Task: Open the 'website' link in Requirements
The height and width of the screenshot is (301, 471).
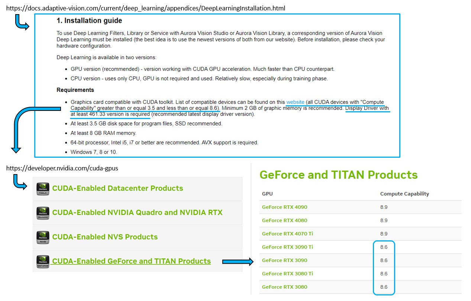Action: 295,102
